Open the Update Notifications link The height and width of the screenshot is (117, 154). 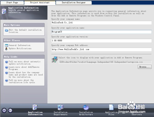click(x=20, y=49)
